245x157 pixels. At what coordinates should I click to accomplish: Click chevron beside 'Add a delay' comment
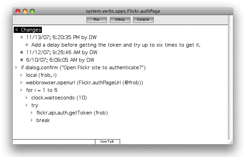point(27,45)
